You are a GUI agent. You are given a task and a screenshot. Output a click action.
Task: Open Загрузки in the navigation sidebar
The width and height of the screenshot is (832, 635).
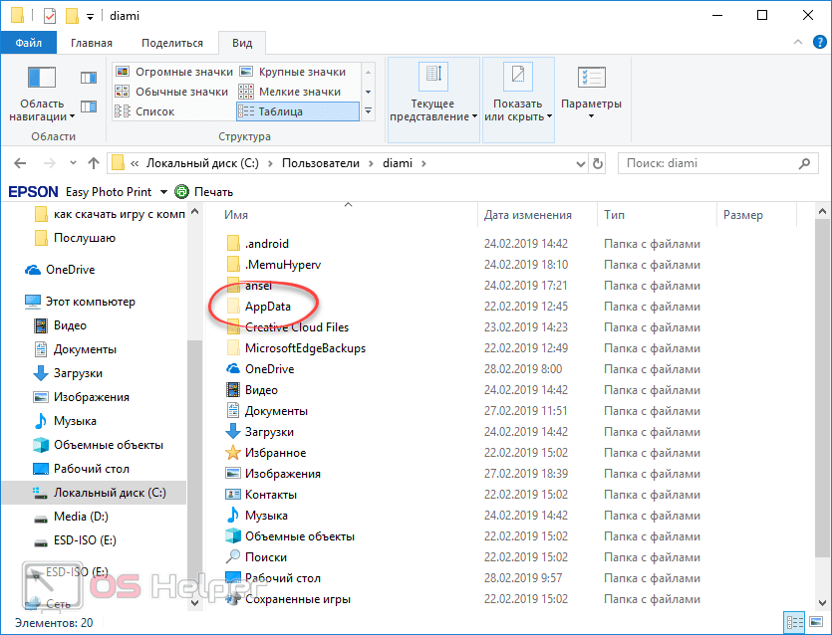[77, 373]
